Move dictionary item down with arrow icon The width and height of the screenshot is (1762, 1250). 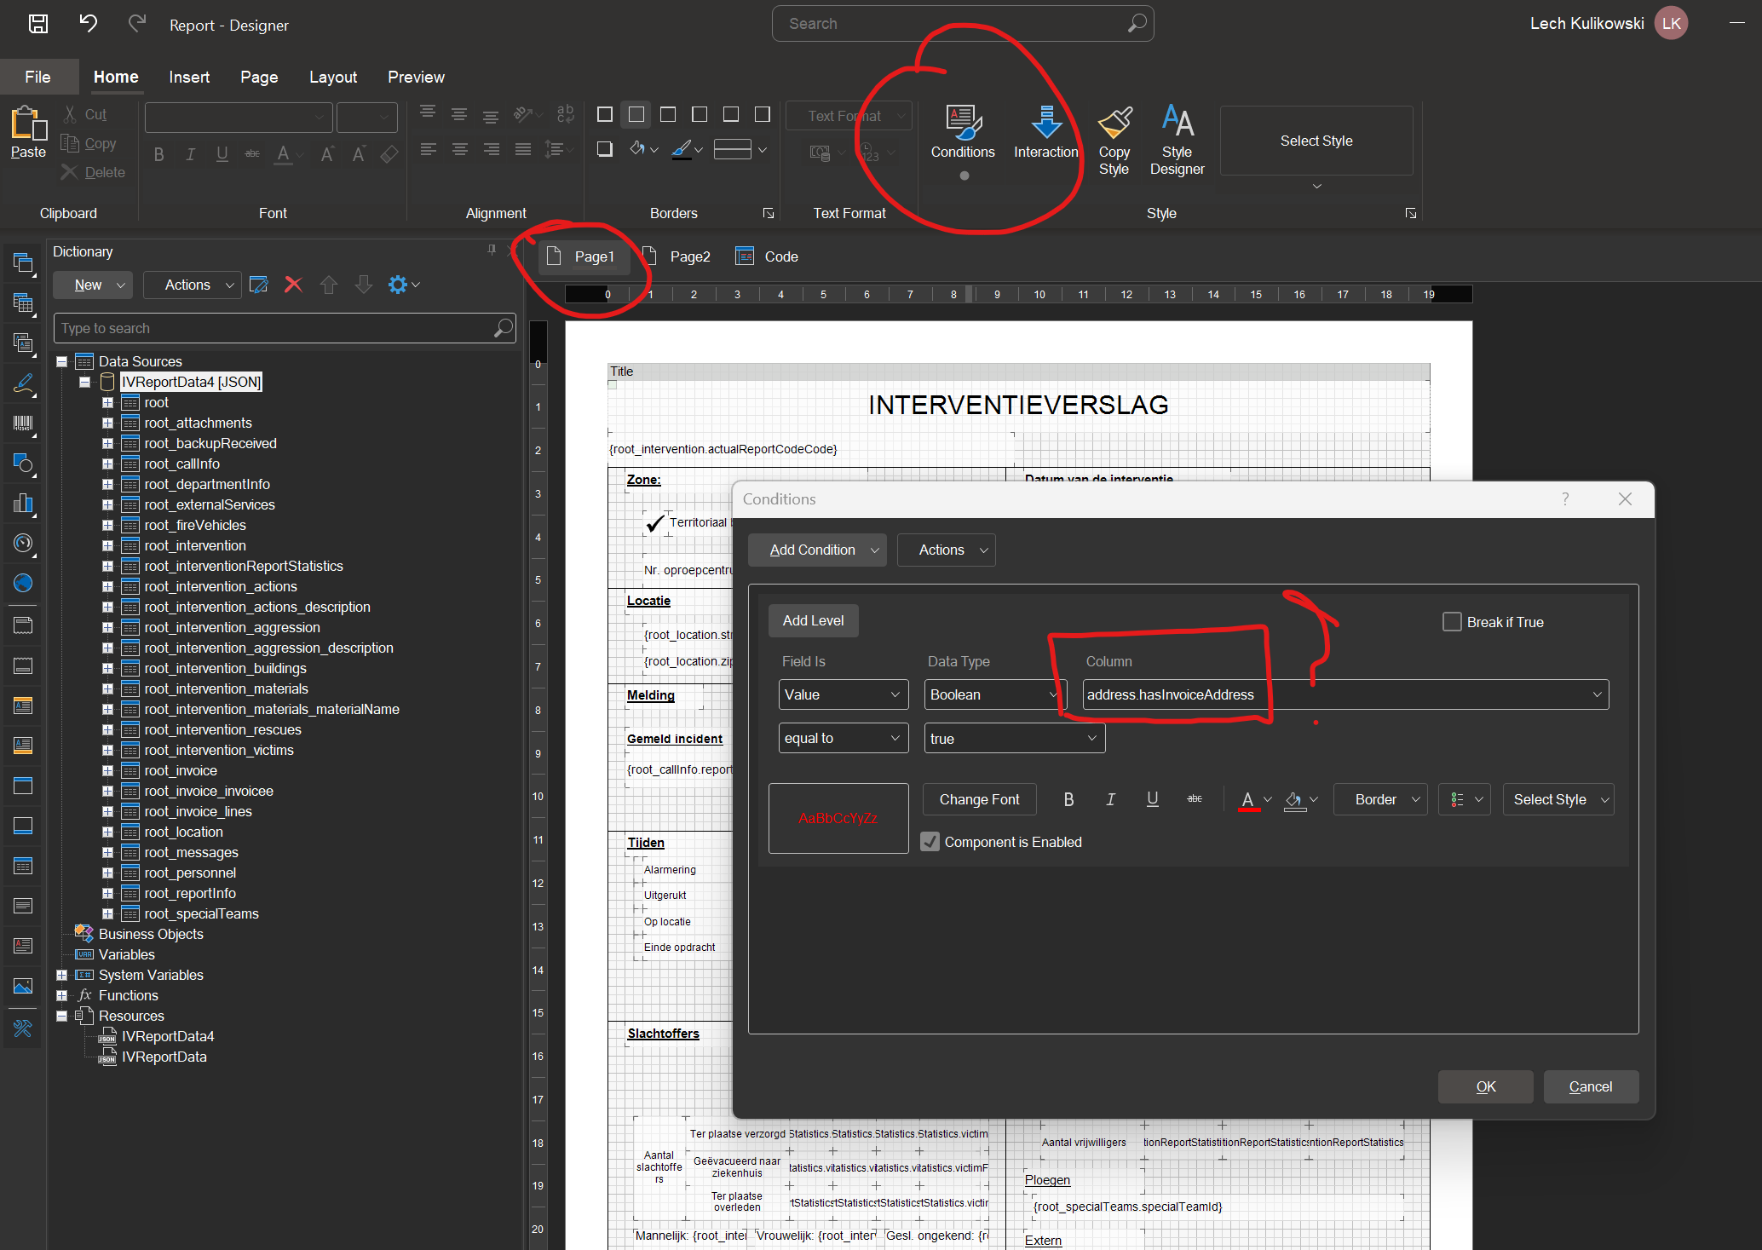tap(364, 285)
